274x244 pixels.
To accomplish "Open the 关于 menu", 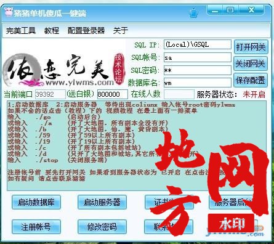I will coord(121,31).
